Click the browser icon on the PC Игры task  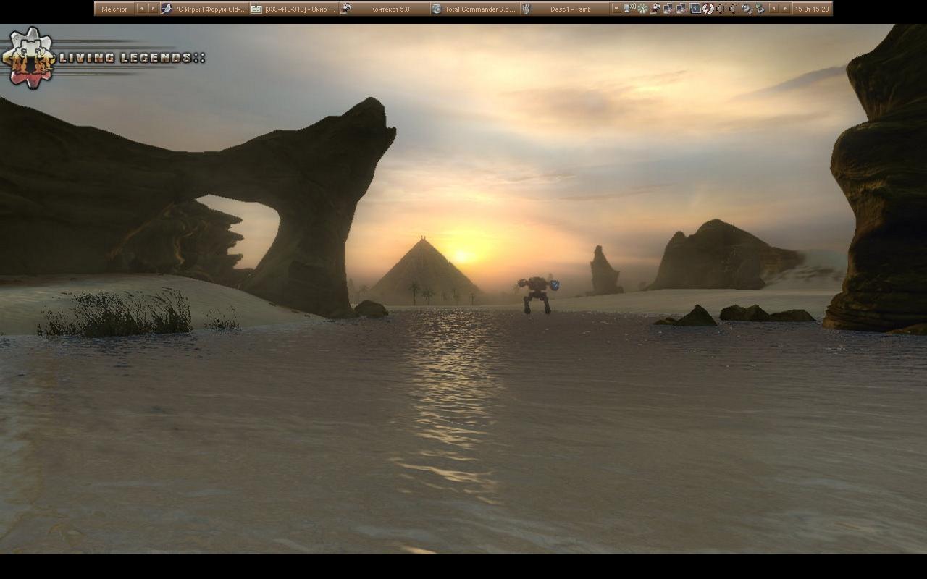click(x=166, y=9)
